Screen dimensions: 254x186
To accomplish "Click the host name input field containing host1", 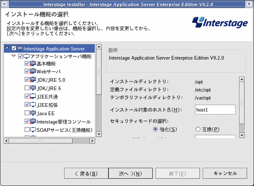I will (215, 110).
